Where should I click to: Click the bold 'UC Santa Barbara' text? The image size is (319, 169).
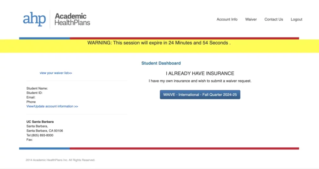pyautogui.click(x=40, y=122)
